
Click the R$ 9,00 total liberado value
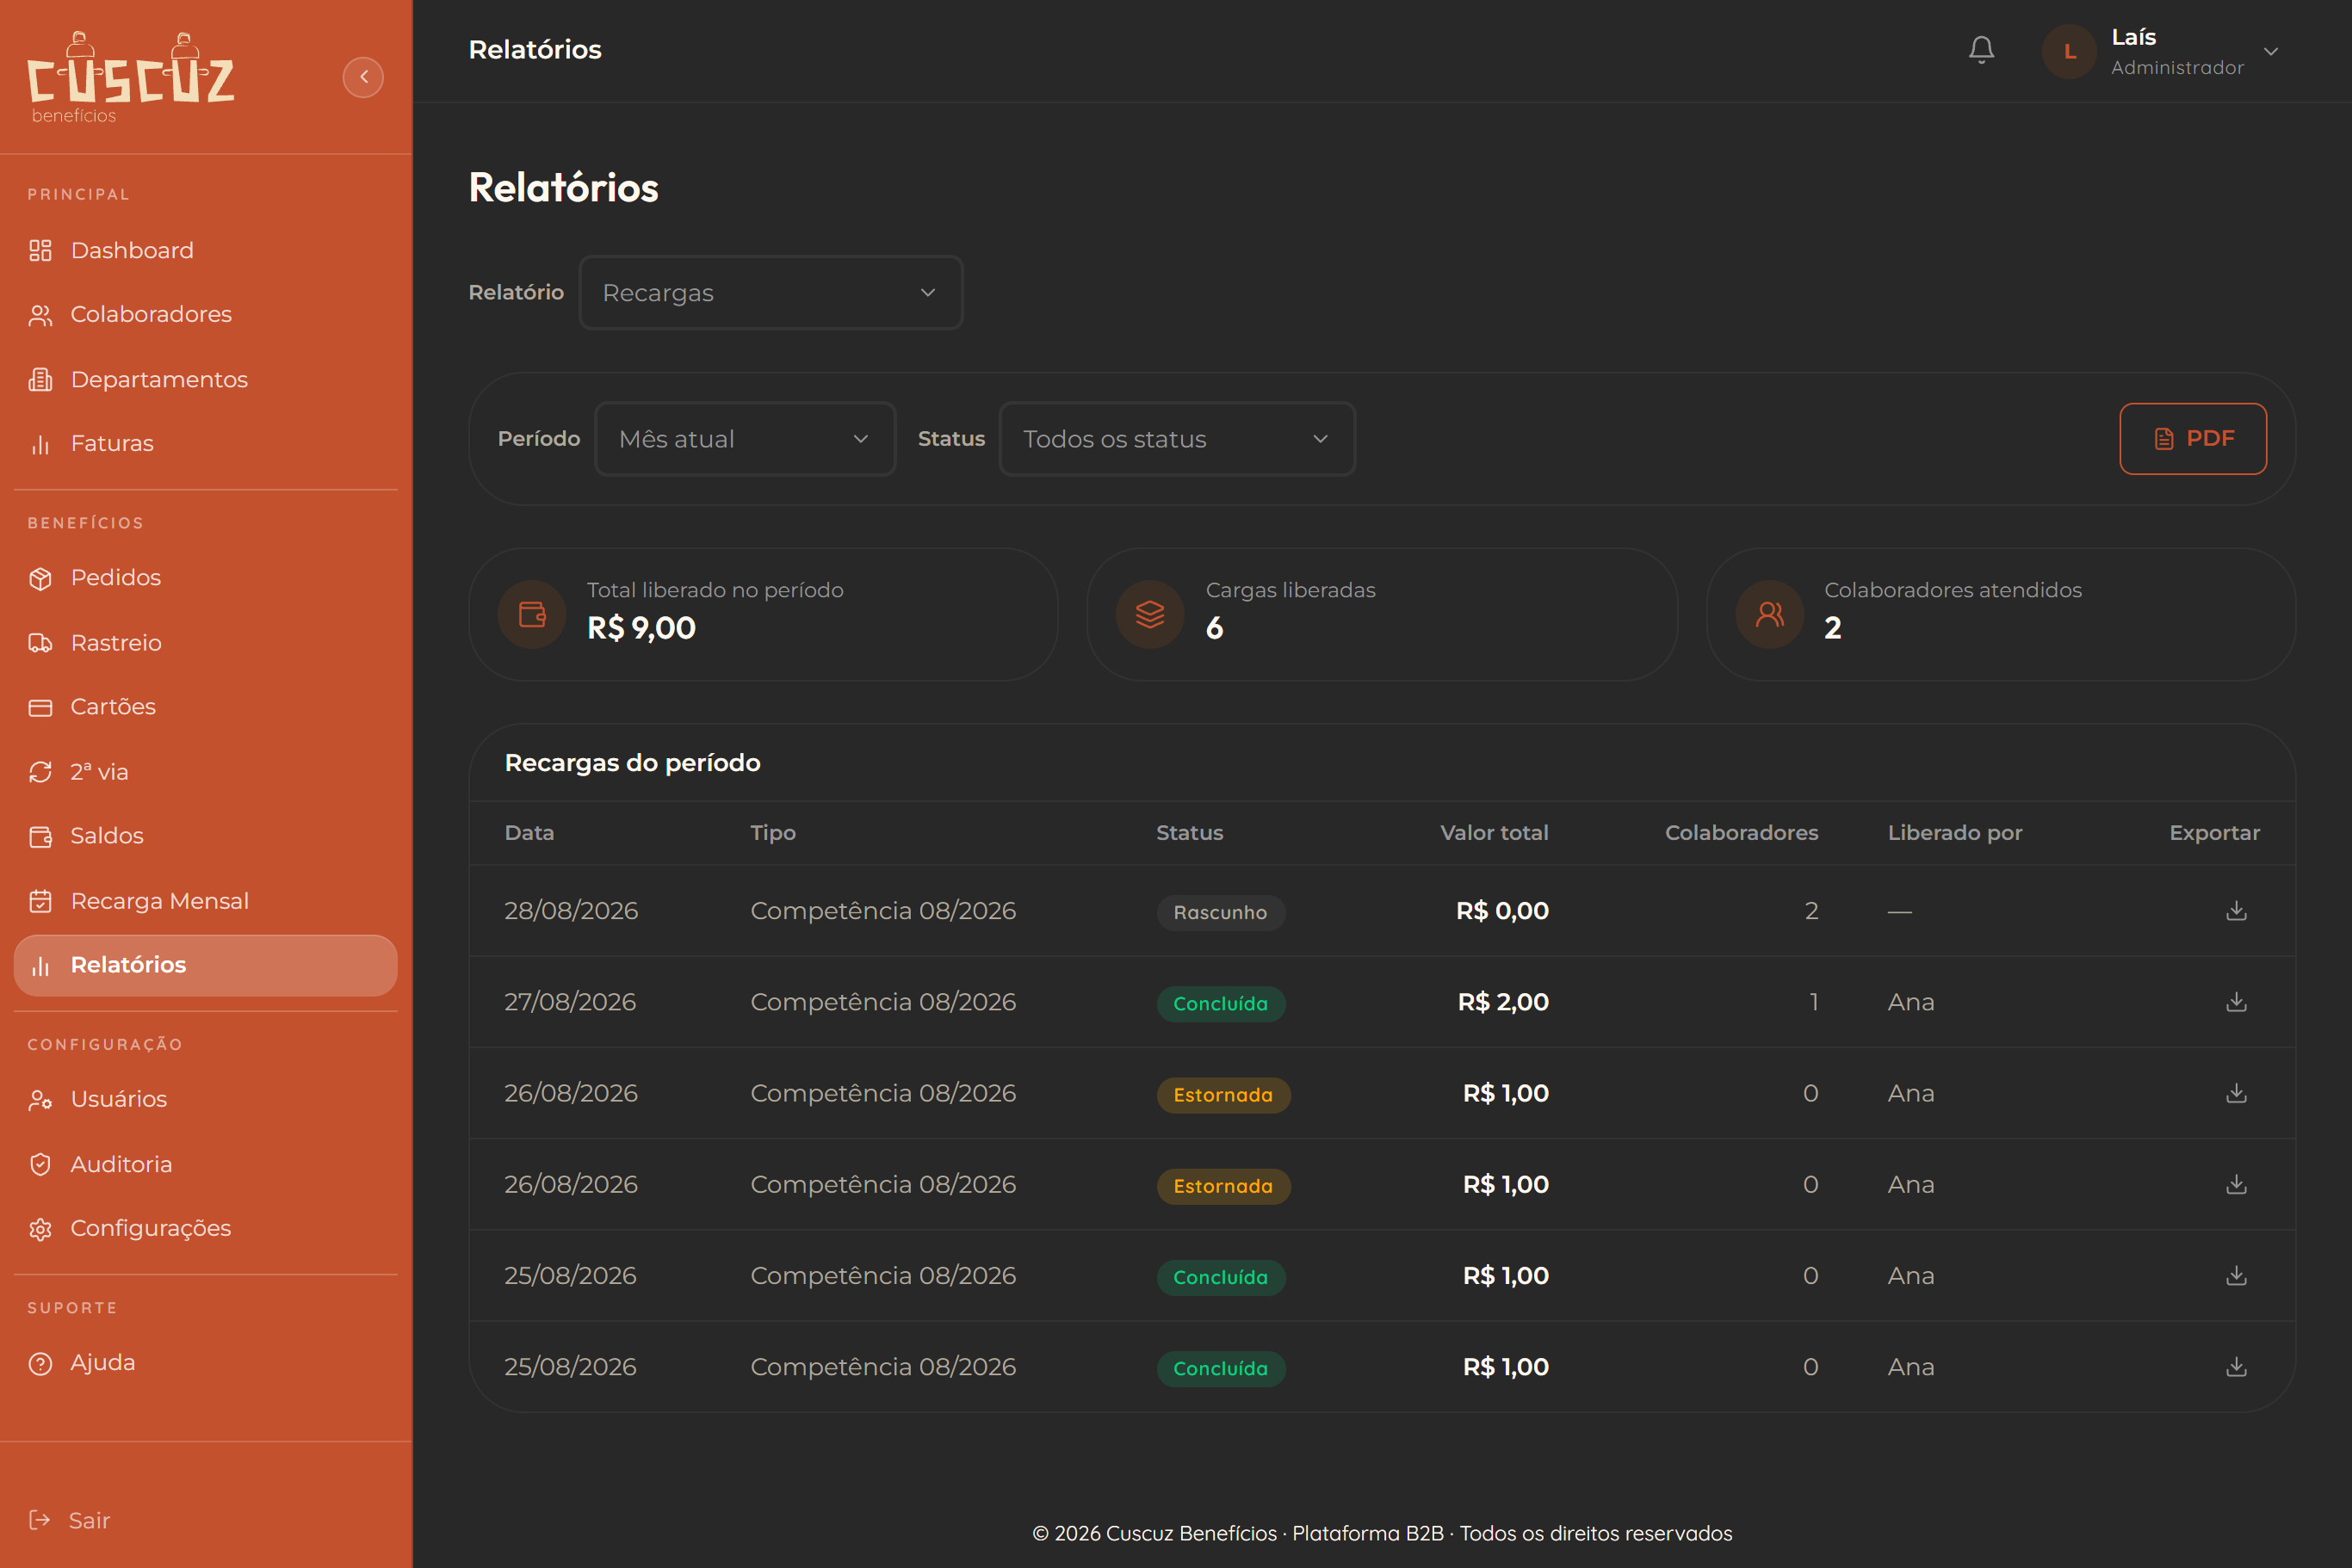tap(641, 628)
